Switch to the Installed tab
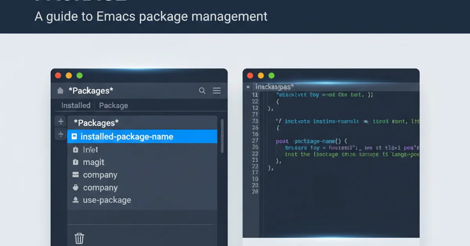This screenshot has height=246, width=470. pyautogui.click(x=76, y=105)
